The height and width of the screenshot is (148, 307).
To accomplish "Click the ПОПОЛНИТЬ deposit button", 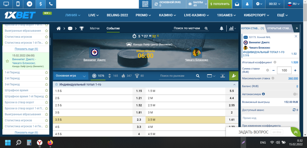I will pyautogui.click(x=220, y=4).
